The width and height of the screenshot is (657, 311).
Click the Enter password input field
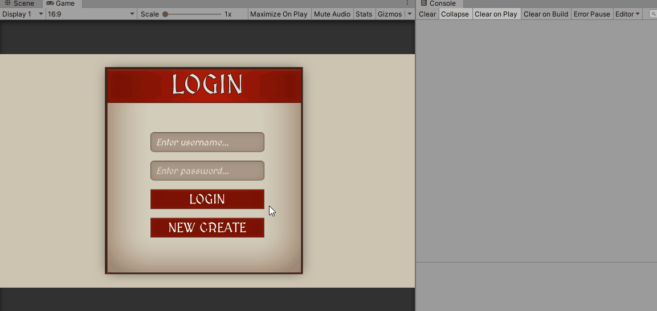coord(207,171)
